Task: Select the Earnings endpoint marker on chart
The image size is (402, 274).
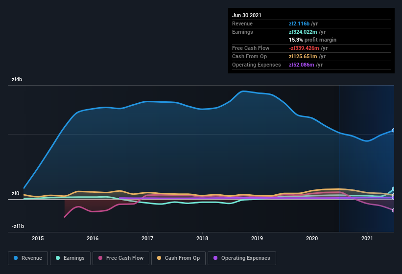Action: click(394, 189)
